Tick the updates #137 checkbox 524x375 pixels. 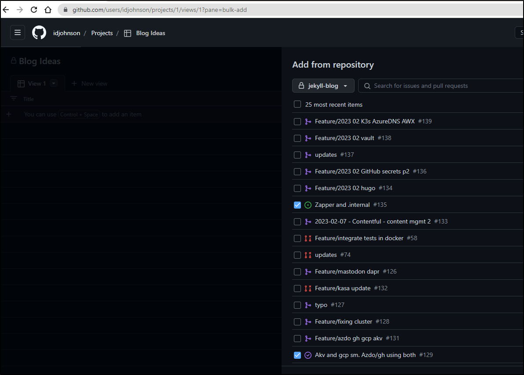[297, 155]
